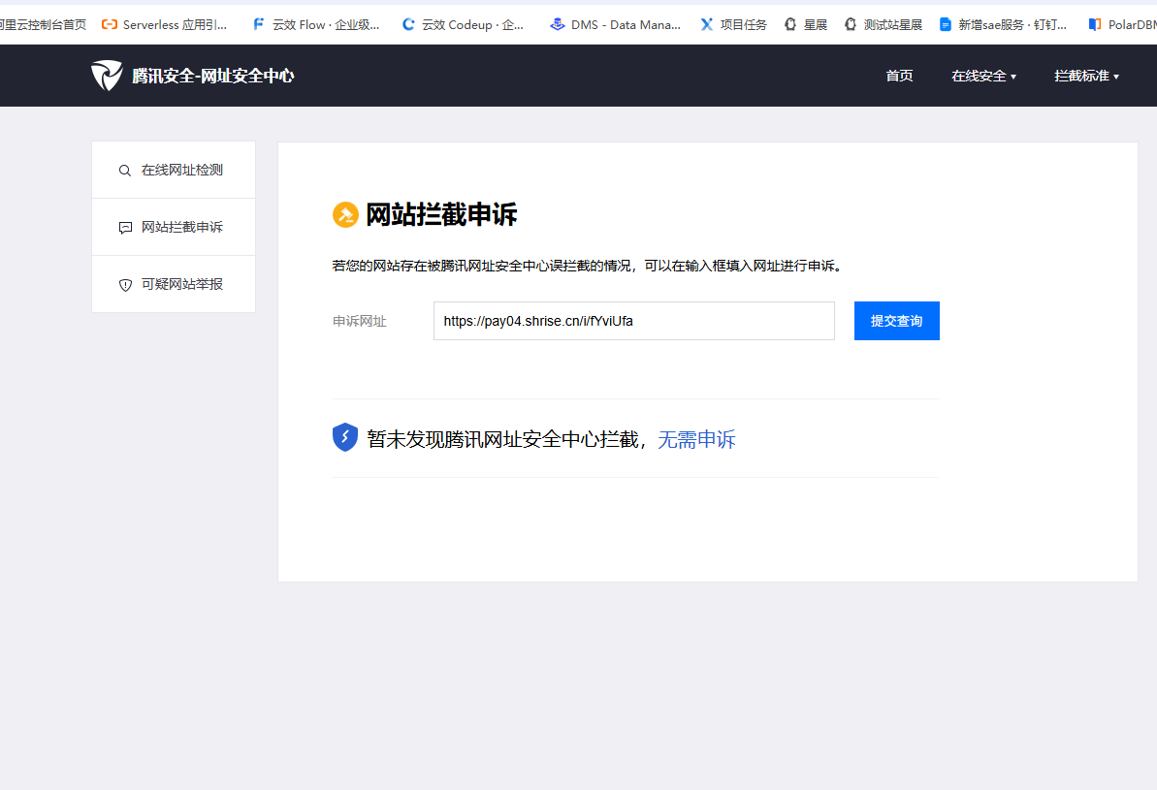
Task: Click text 暂未发现腾讯网址安全中心拦截
Action: coord(502,440)
